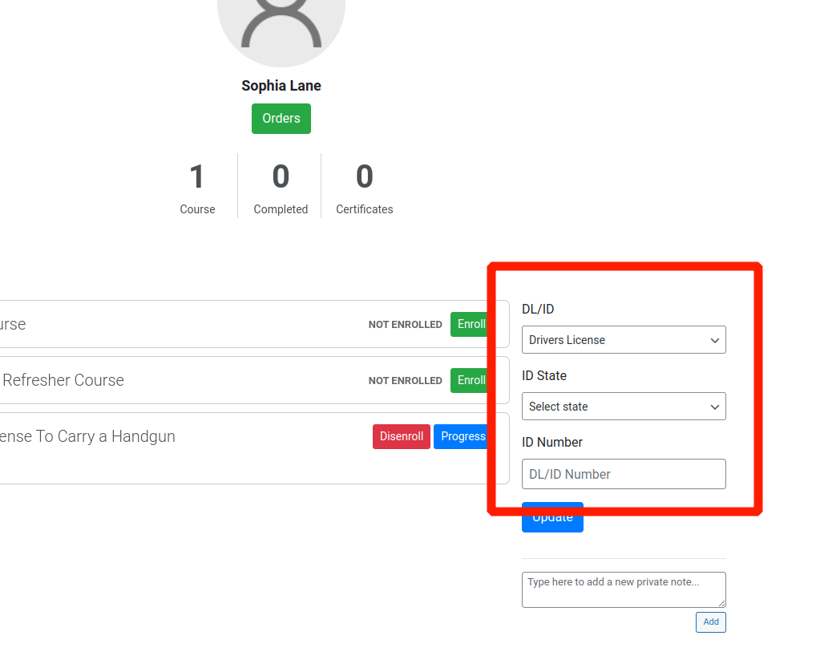The image size is (820, 656).
Task: Expand the Select state dropdown
Action: click(x=624, y=407)
